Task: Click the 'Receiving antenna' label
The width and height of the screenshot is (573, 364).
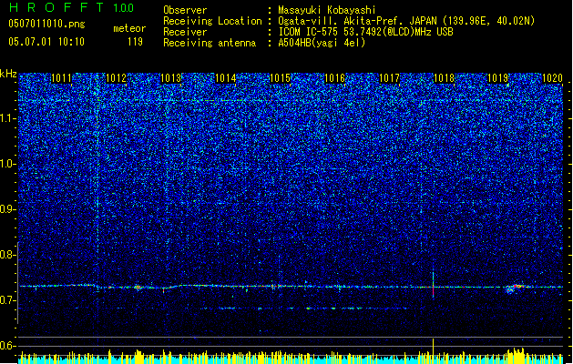Action: (210, 43)
